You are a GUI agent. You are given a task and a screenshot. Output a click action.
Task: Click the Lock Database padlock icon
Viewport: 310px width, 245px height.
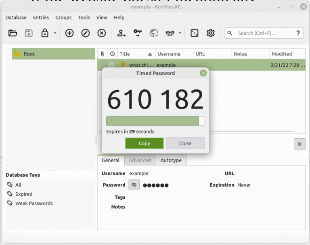(45, 33)
